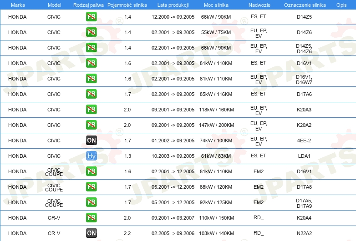Viewport: 356px width, 241px height.
Task: Click power value 110kW / 150KM
Action: click(x=216, y=218)
